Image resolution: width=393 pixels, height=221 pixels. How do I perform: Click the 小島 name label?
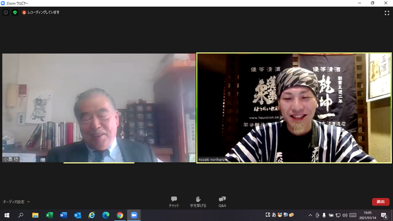pyautogui.click(x=11, y=160)
